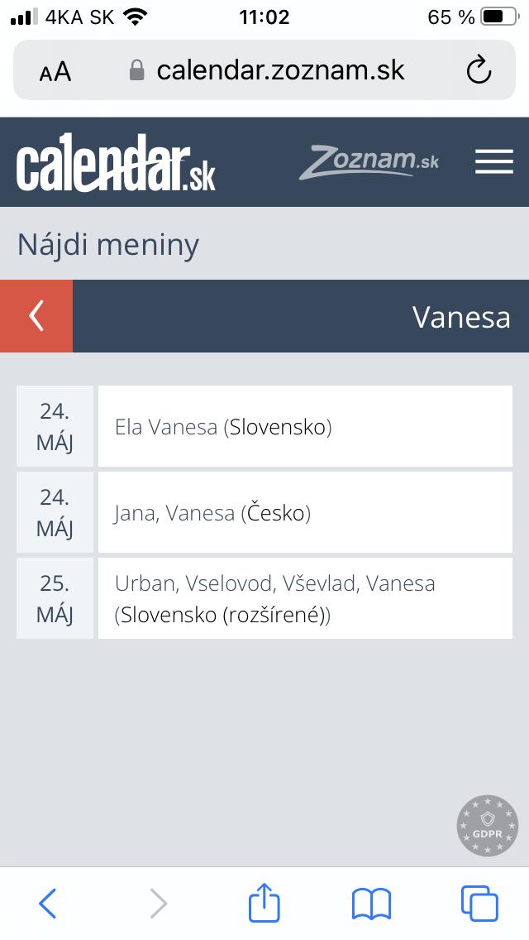The height and width of the screenshot is (940, 529).
Task: Tap the calendar.sk logo
Action: point(116,163)
